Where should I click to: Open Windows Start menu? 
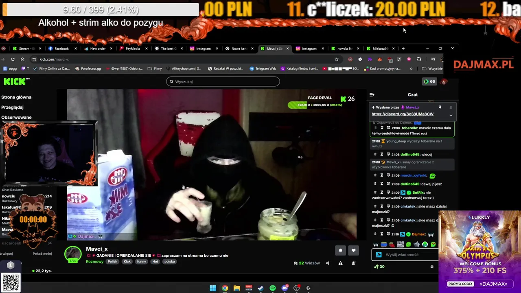[213, 288]
